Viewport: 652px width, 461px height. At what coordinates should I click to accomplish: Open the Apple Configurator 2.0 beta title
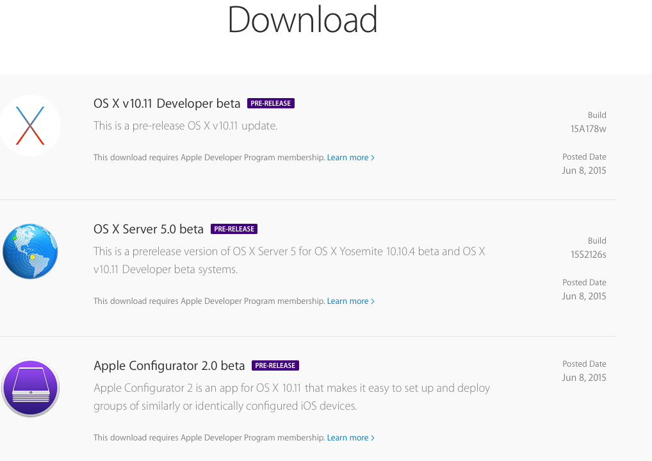[x=169, y=365]
